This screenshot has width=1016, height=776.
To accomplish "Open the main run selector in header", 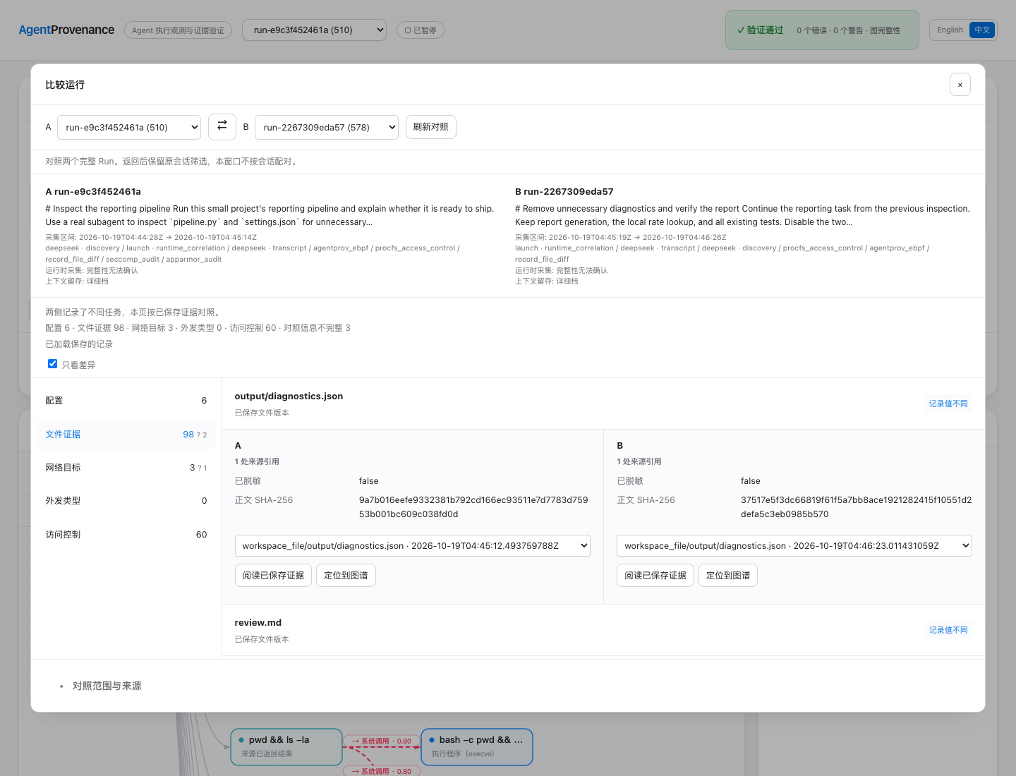I will coord(314,30).
